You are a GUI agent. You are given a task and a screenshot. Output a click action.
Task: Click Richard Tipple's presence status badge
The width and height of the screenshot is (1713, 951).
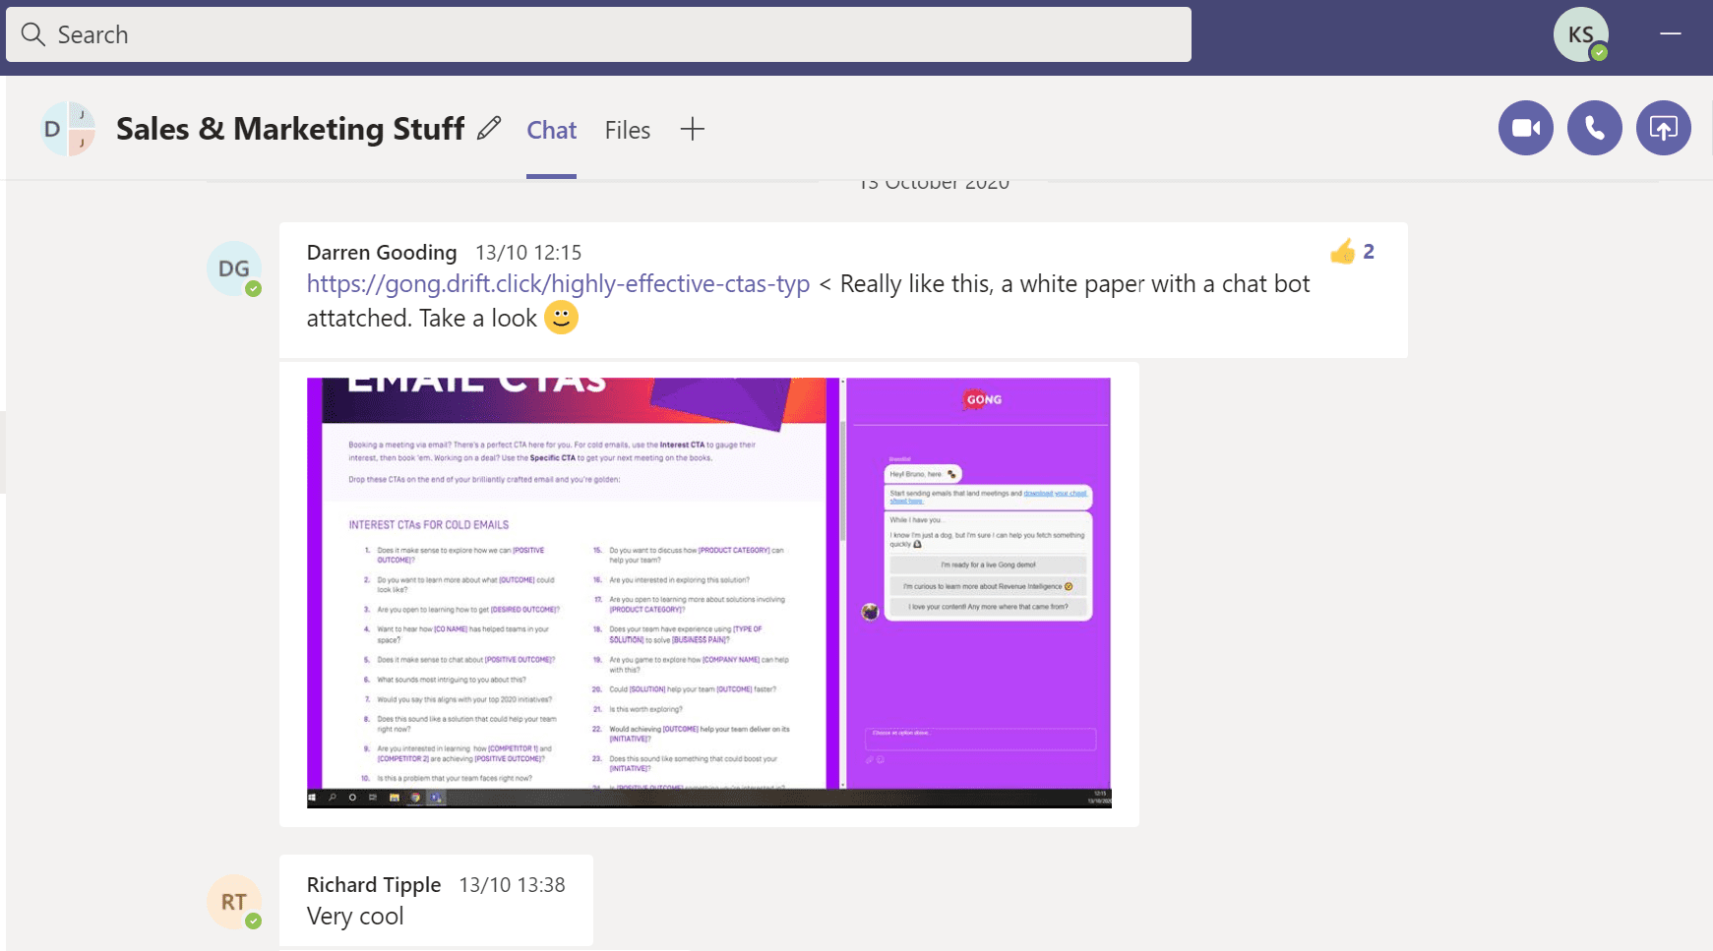[254, 921]
